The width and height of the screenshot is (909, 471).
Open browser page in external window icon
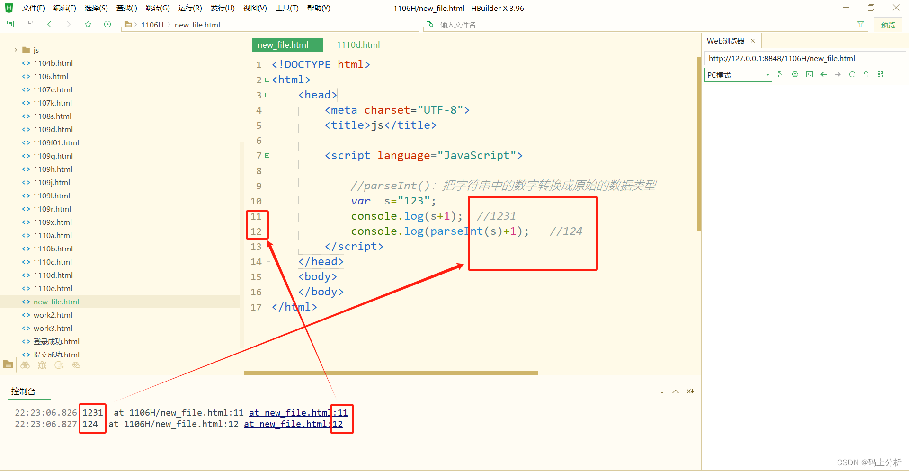click(781, 74)
